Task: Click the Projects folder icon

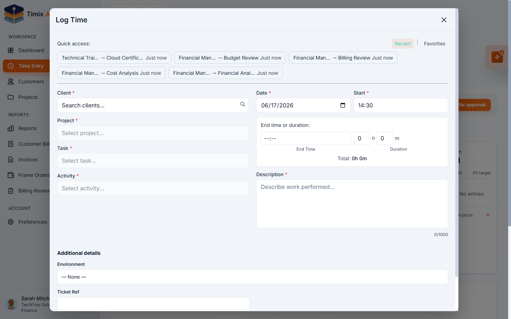Action: coord(11,97)
